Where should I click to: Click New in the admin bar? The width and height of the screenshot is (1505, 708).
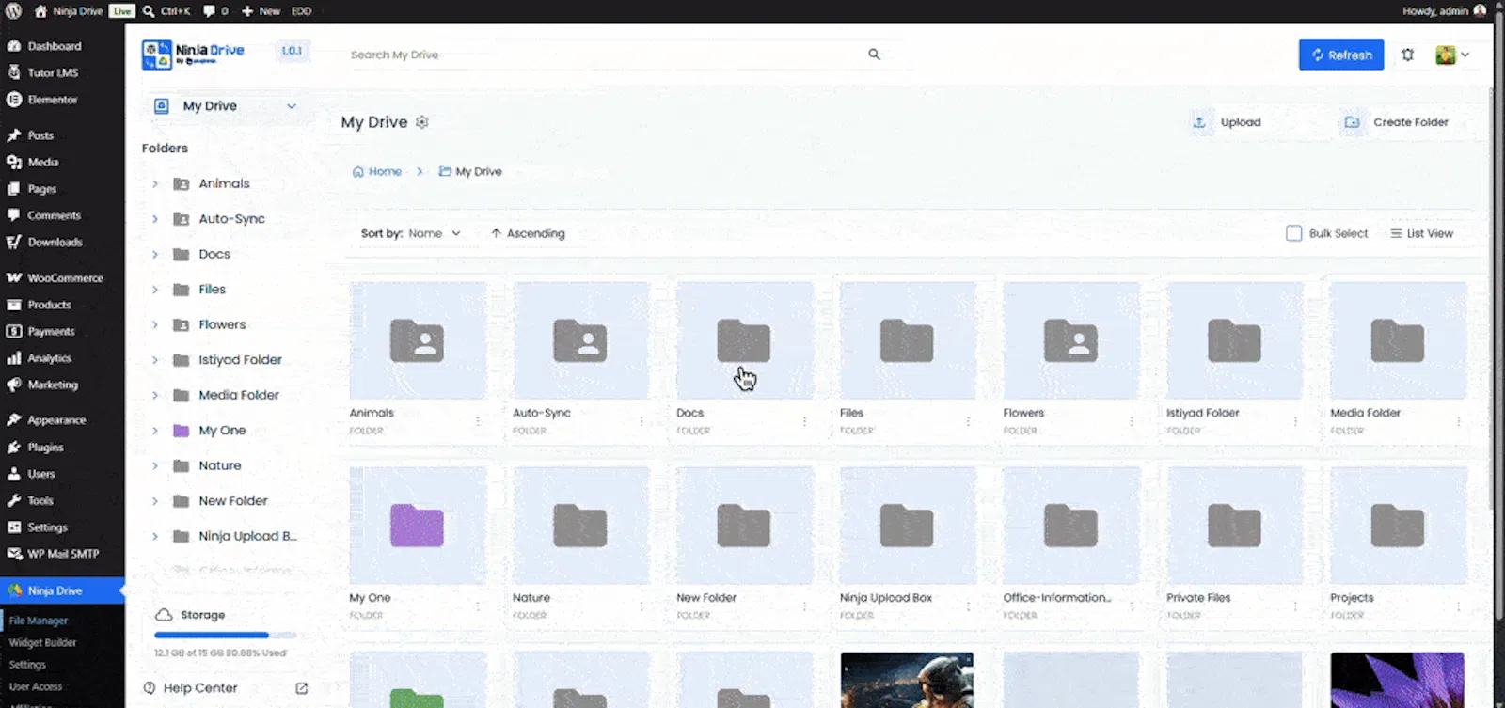pyautogui.click(x=261, y=11)
